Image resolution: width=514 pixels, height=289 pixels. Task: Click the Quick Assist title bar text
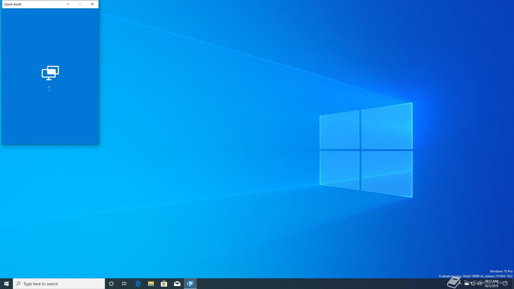point(13,4)
